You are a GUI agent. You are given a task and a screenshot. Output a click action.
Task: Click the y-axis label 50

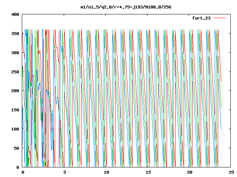pyautogui.click(x=16, y=148)
